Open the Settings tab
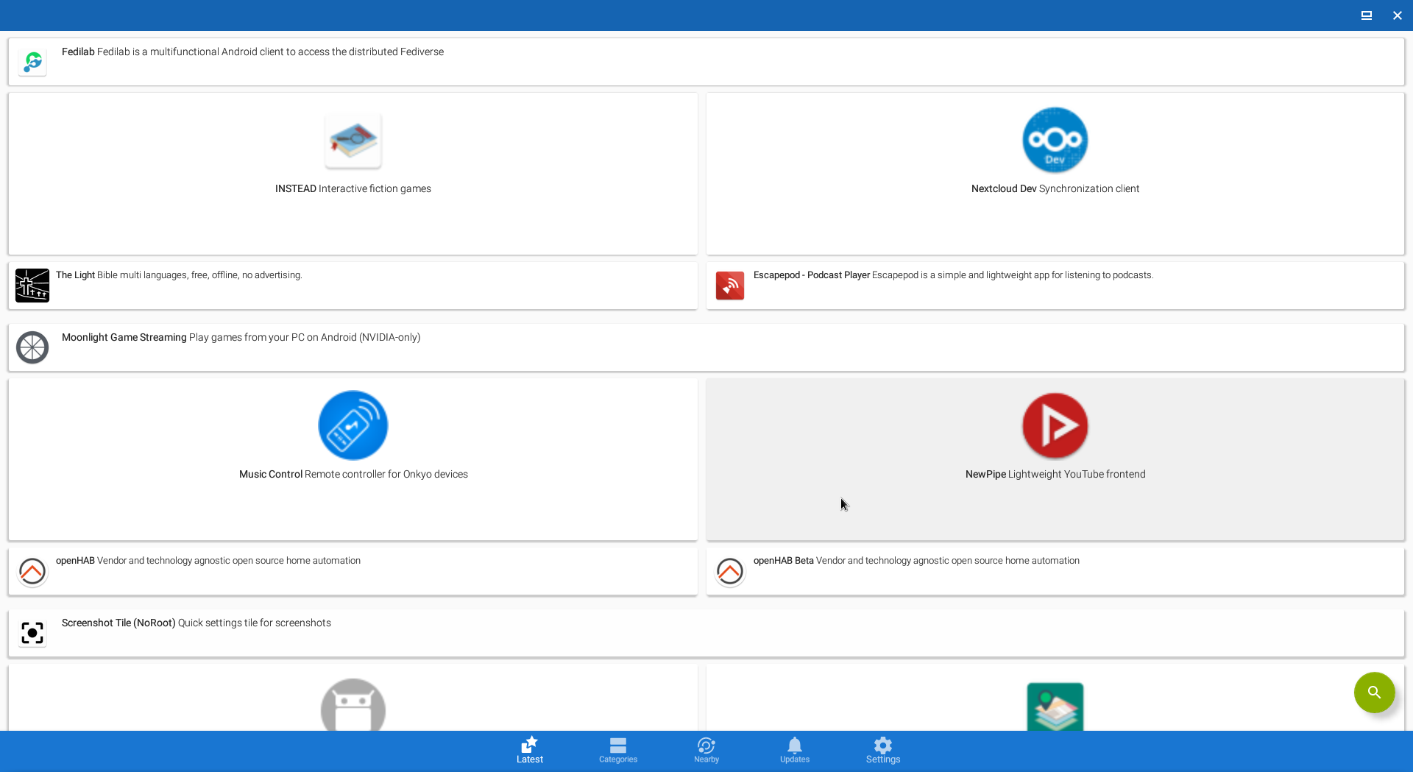 pos(883,751)
